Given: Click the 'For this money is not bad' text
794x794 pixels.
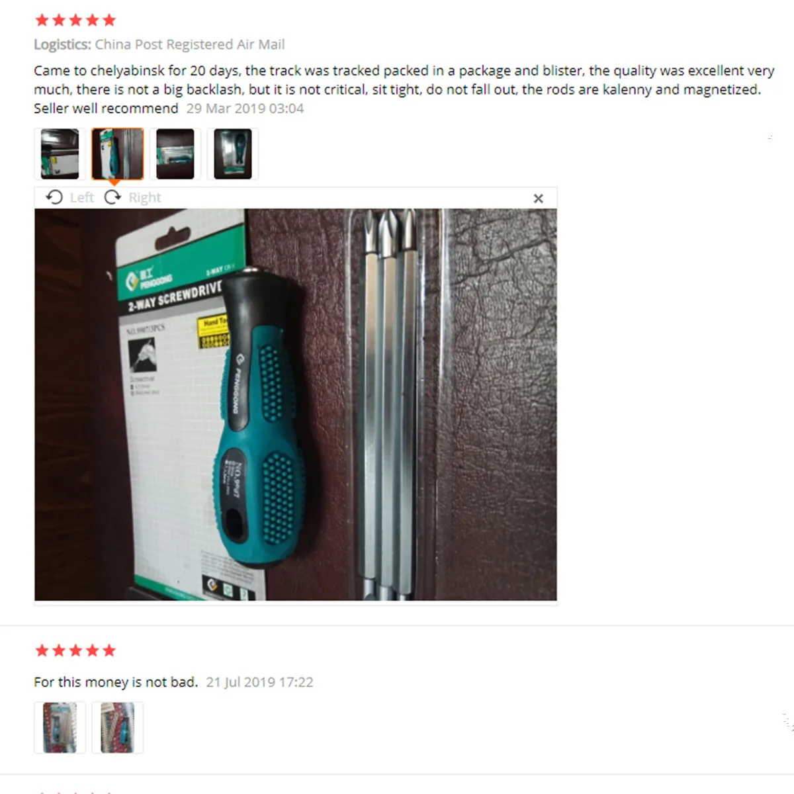Looking at the screenshot, I should click(x=116, y=682).
